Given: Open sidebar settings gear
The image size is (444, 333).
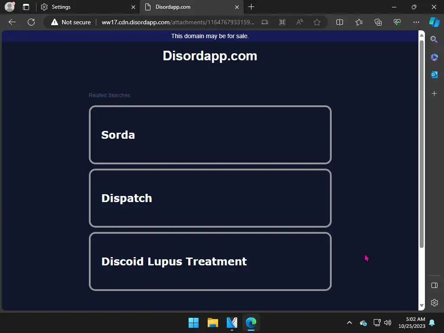Looking at the screenshot, I should click(434, 302).
